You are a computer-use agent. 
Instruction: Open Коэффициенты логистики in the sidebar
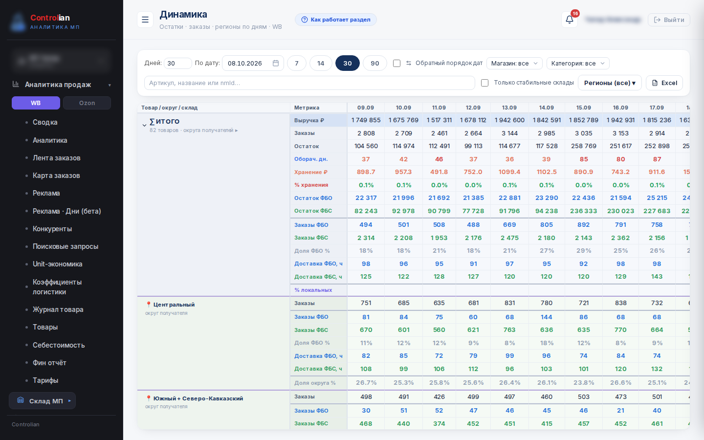(57, 287)
